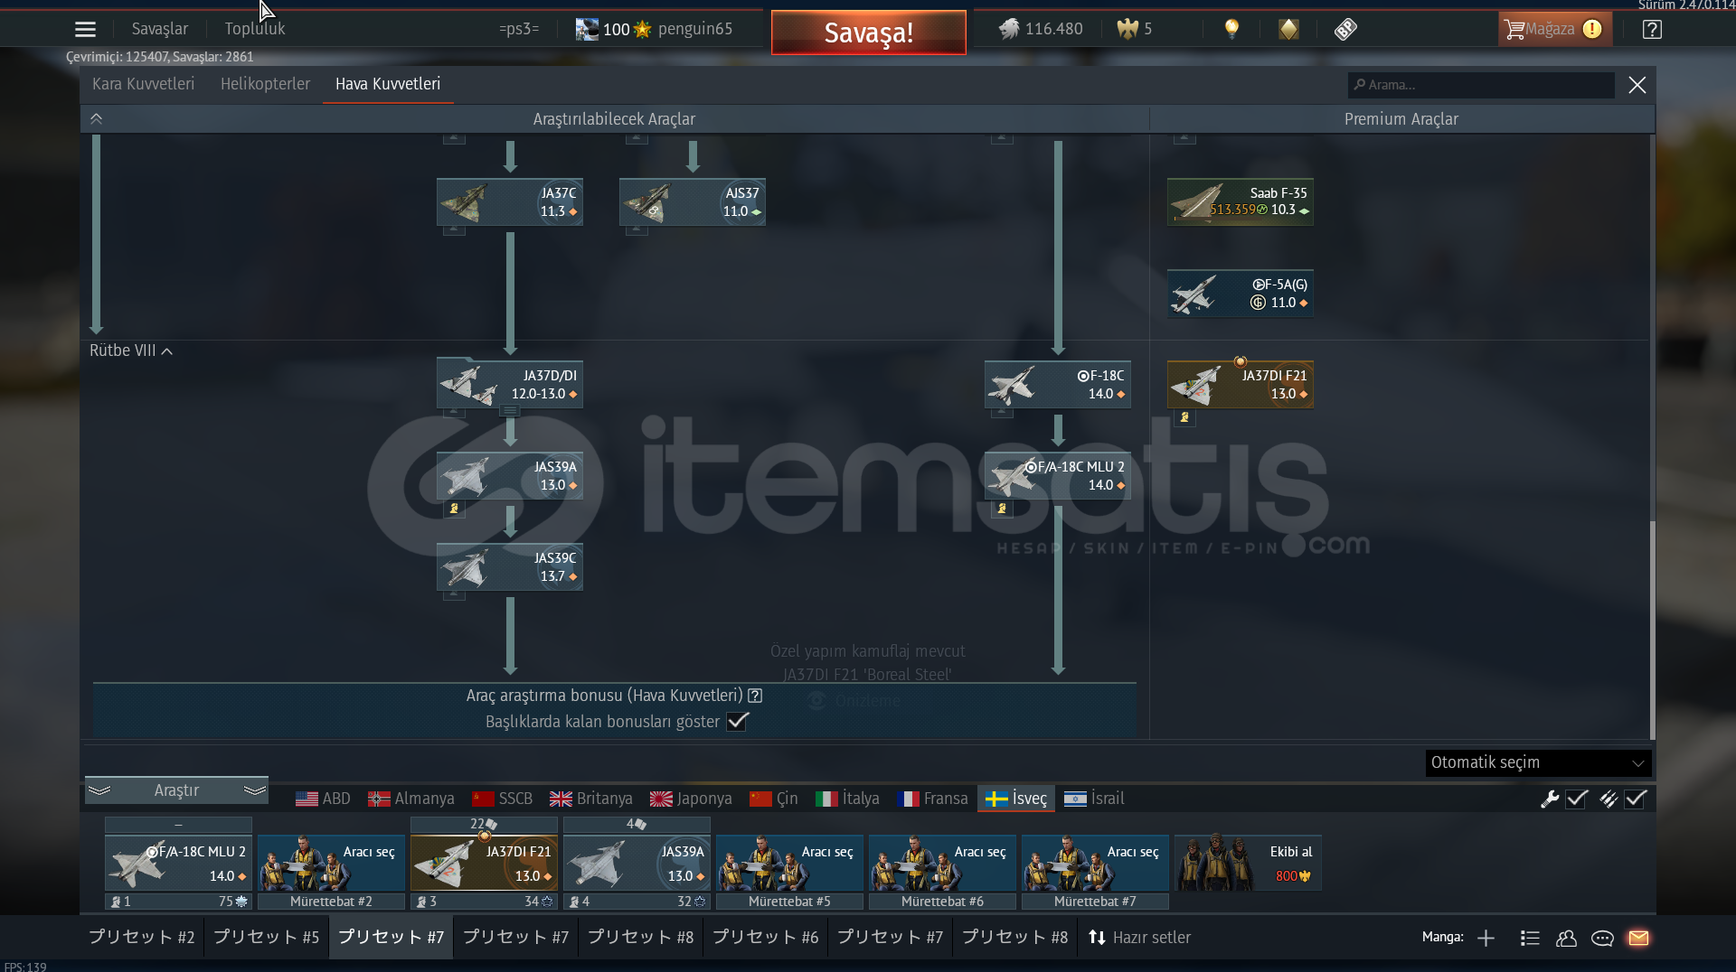Open Otomatik seçim dropdown
The image size is (1736, 972).
point(1538,762)
